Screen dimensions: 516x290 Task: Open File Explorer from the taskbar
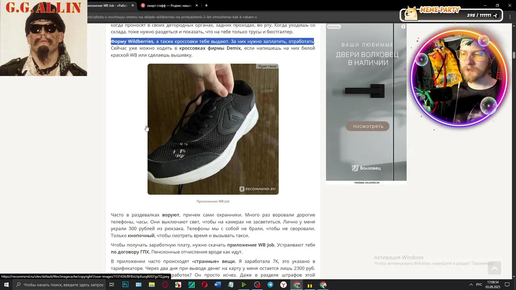[152, 285]
